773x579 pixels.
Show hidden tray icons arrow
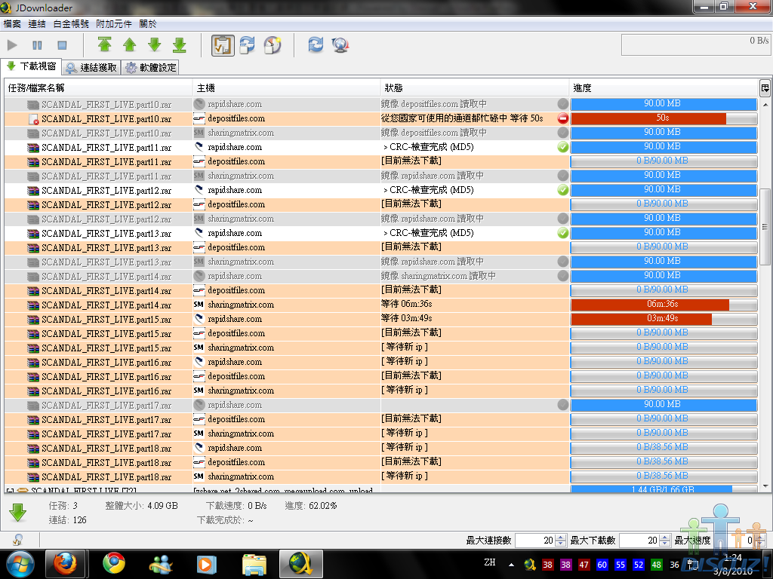click(511, 565)
